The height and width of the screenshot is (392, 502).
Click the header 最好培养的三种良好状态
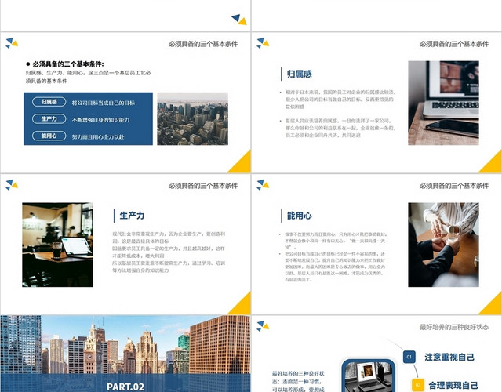(x=454, y=327)
